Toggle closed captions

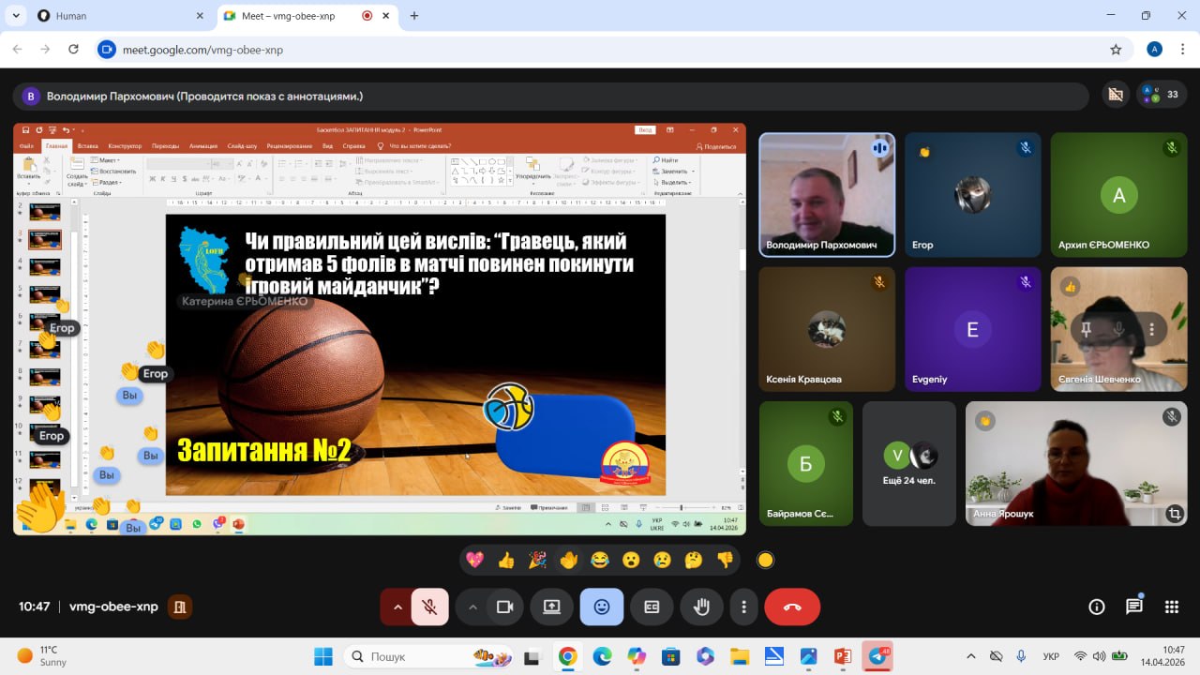[x=652, y=607]
